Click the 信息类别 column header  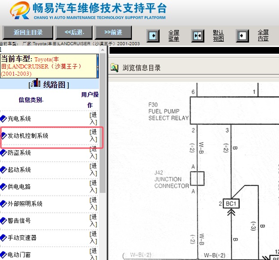click(x=31, y=100)
